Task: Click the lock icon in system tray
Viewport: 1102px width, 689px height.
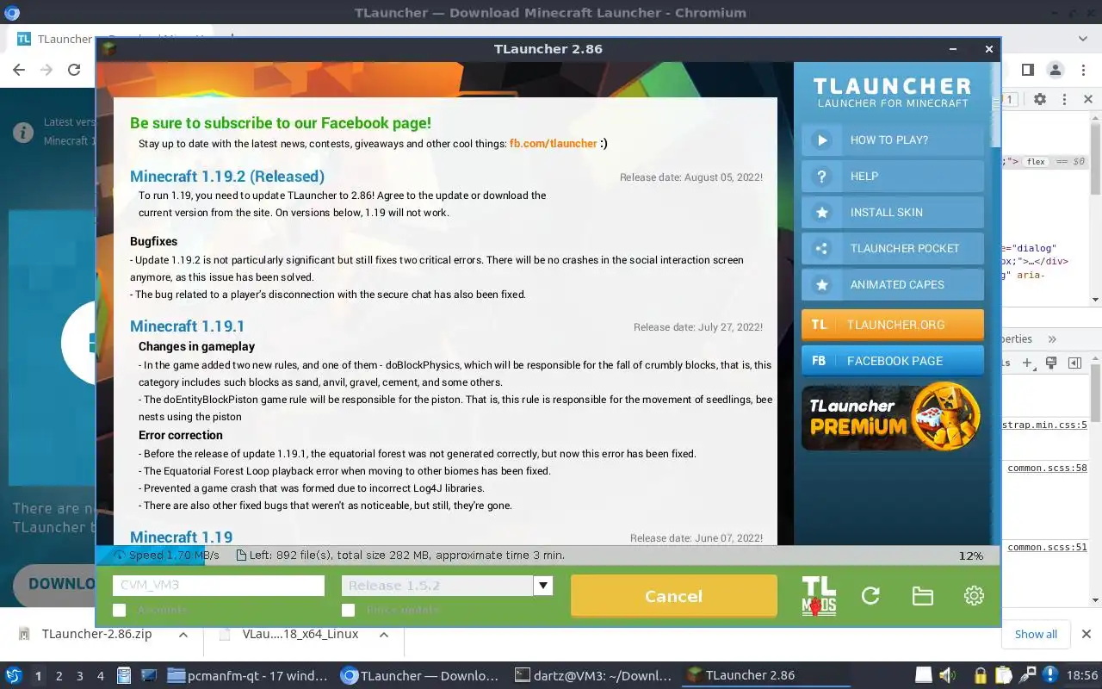Action: [980, 675]
